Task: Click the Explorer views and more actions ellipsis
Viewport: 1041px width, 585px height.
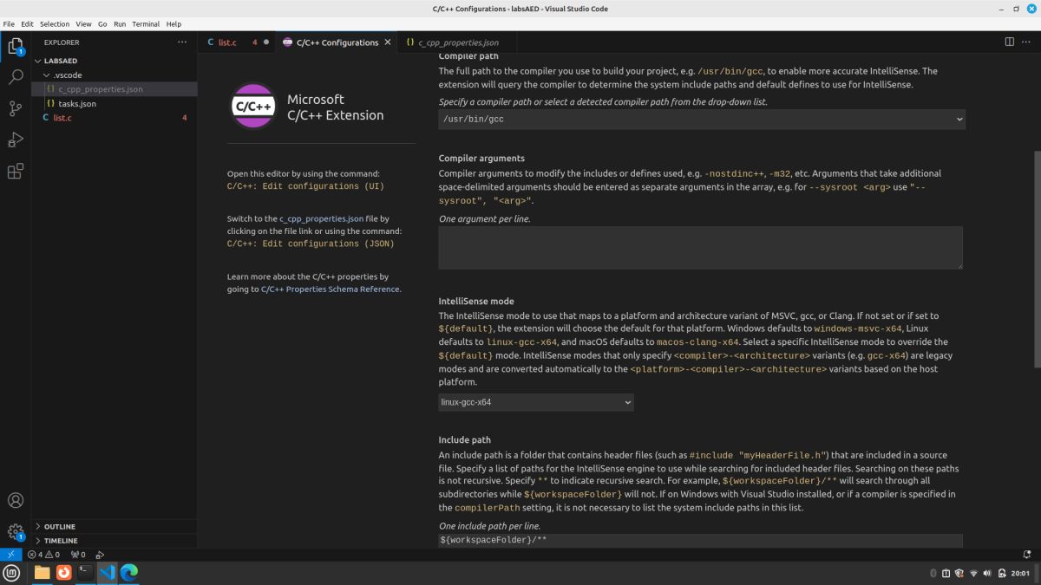Action: [x=182, y=42]
